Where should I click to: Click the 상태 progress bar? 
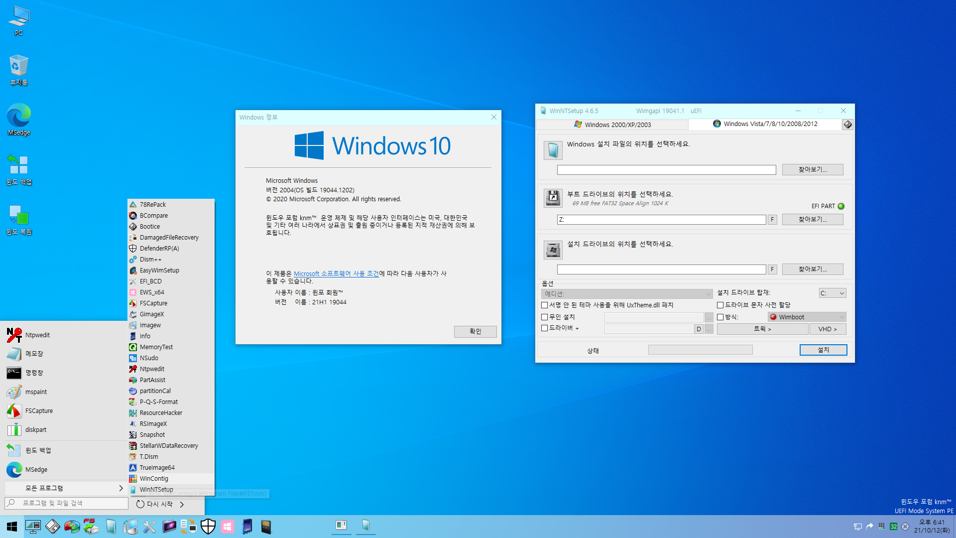tap(700, 350)
